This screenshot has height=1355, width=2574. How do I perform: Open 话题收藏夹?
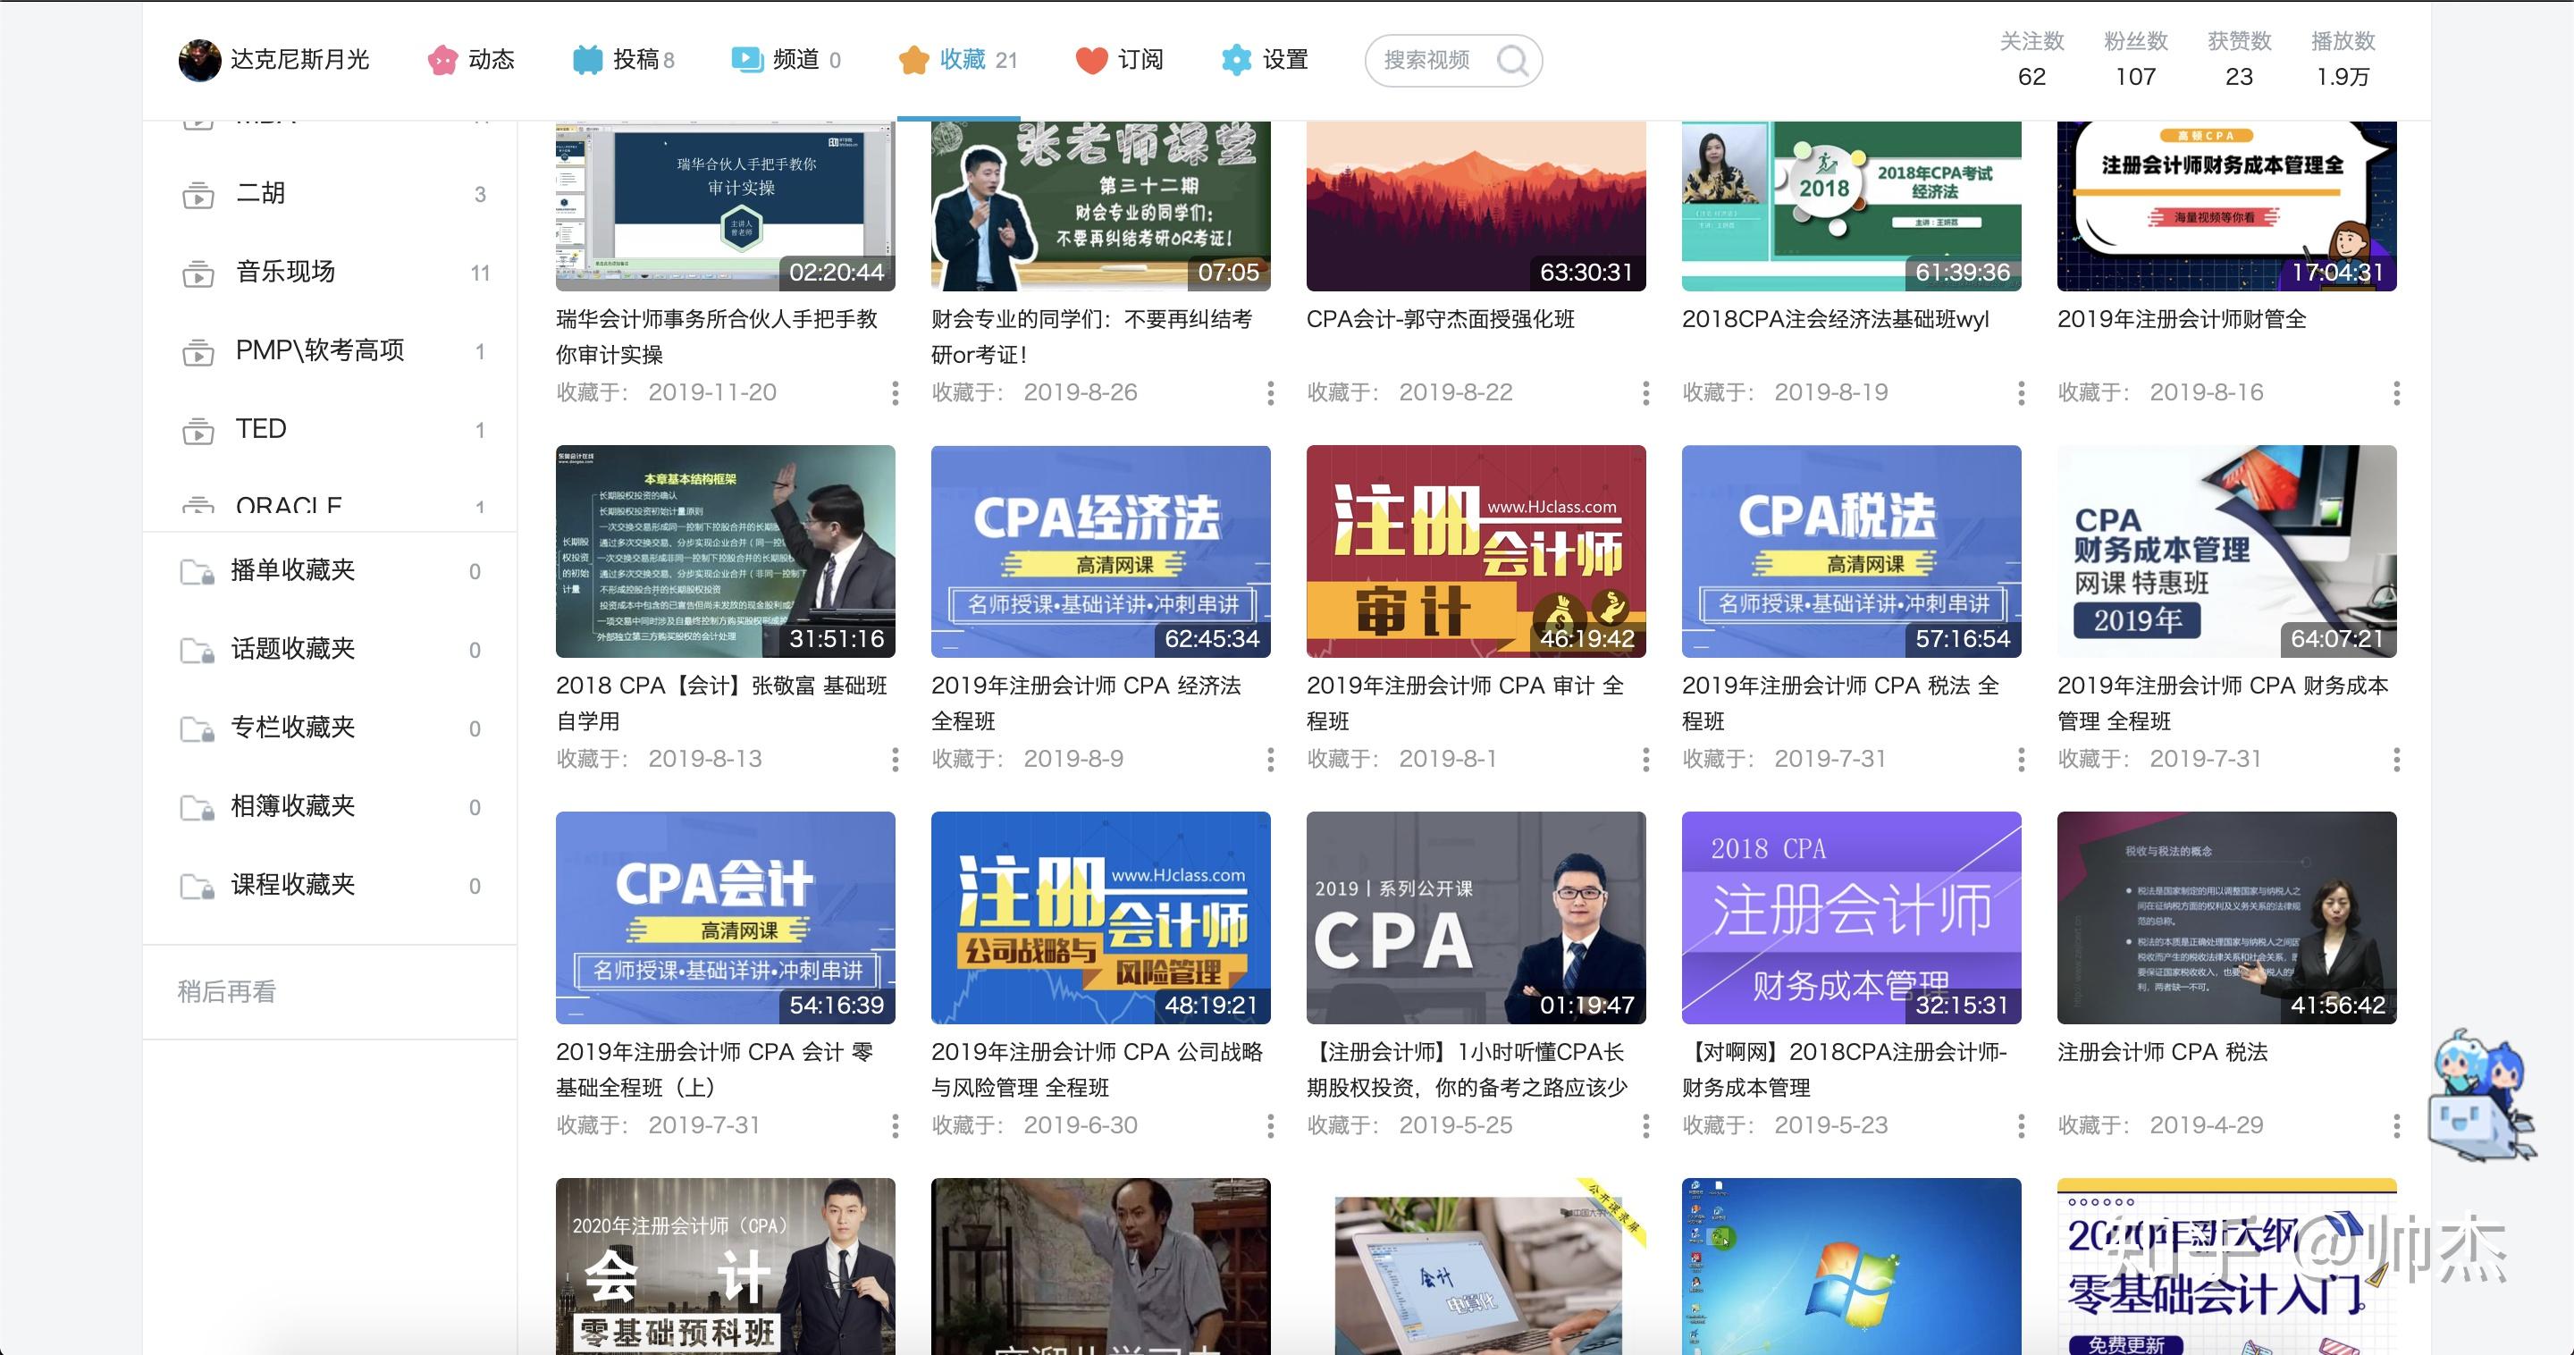(x=331, y=650)
